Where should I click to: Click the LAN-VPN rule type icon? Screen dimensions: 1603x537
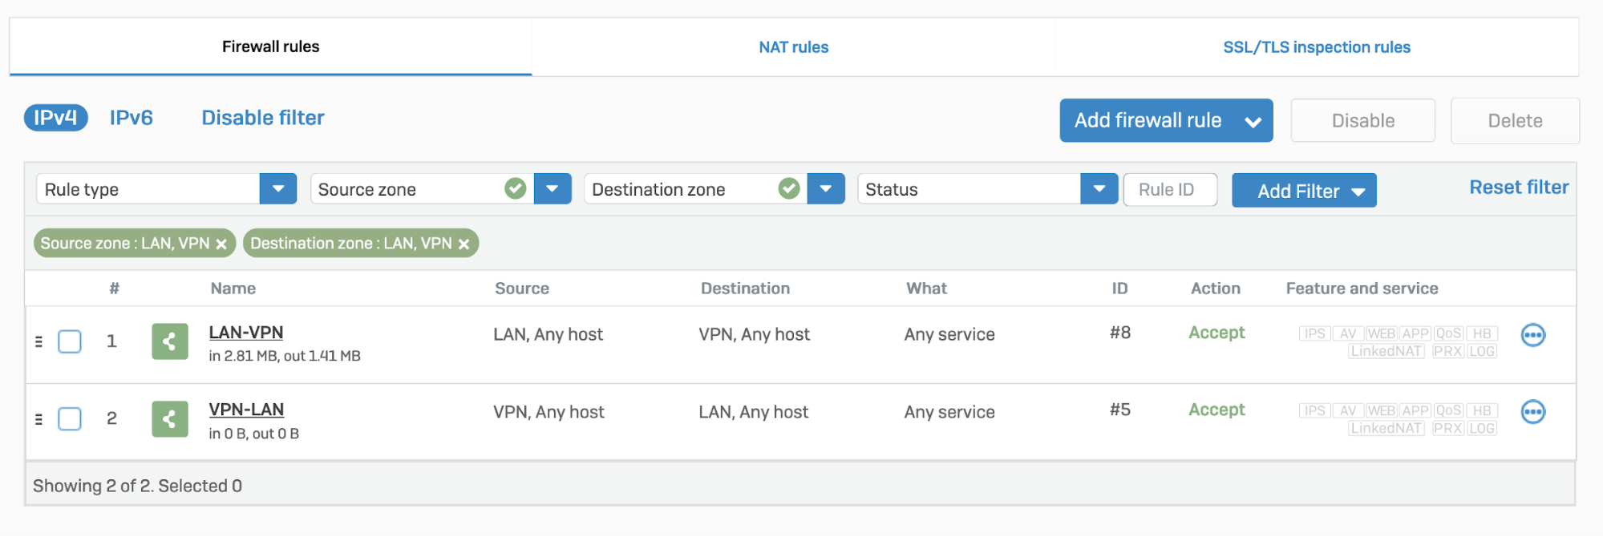pos(169,341)
